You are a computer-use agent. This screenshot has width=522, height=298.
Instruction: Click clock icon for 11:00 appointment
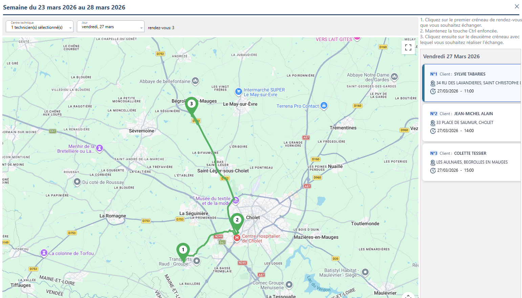(433, 91)
